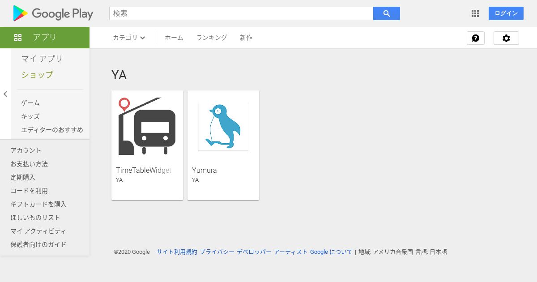The height and width of the screenshot is (282, 537).
Task: Collapse the sidebar with the left chevron
Action: (x=5, y=94)
